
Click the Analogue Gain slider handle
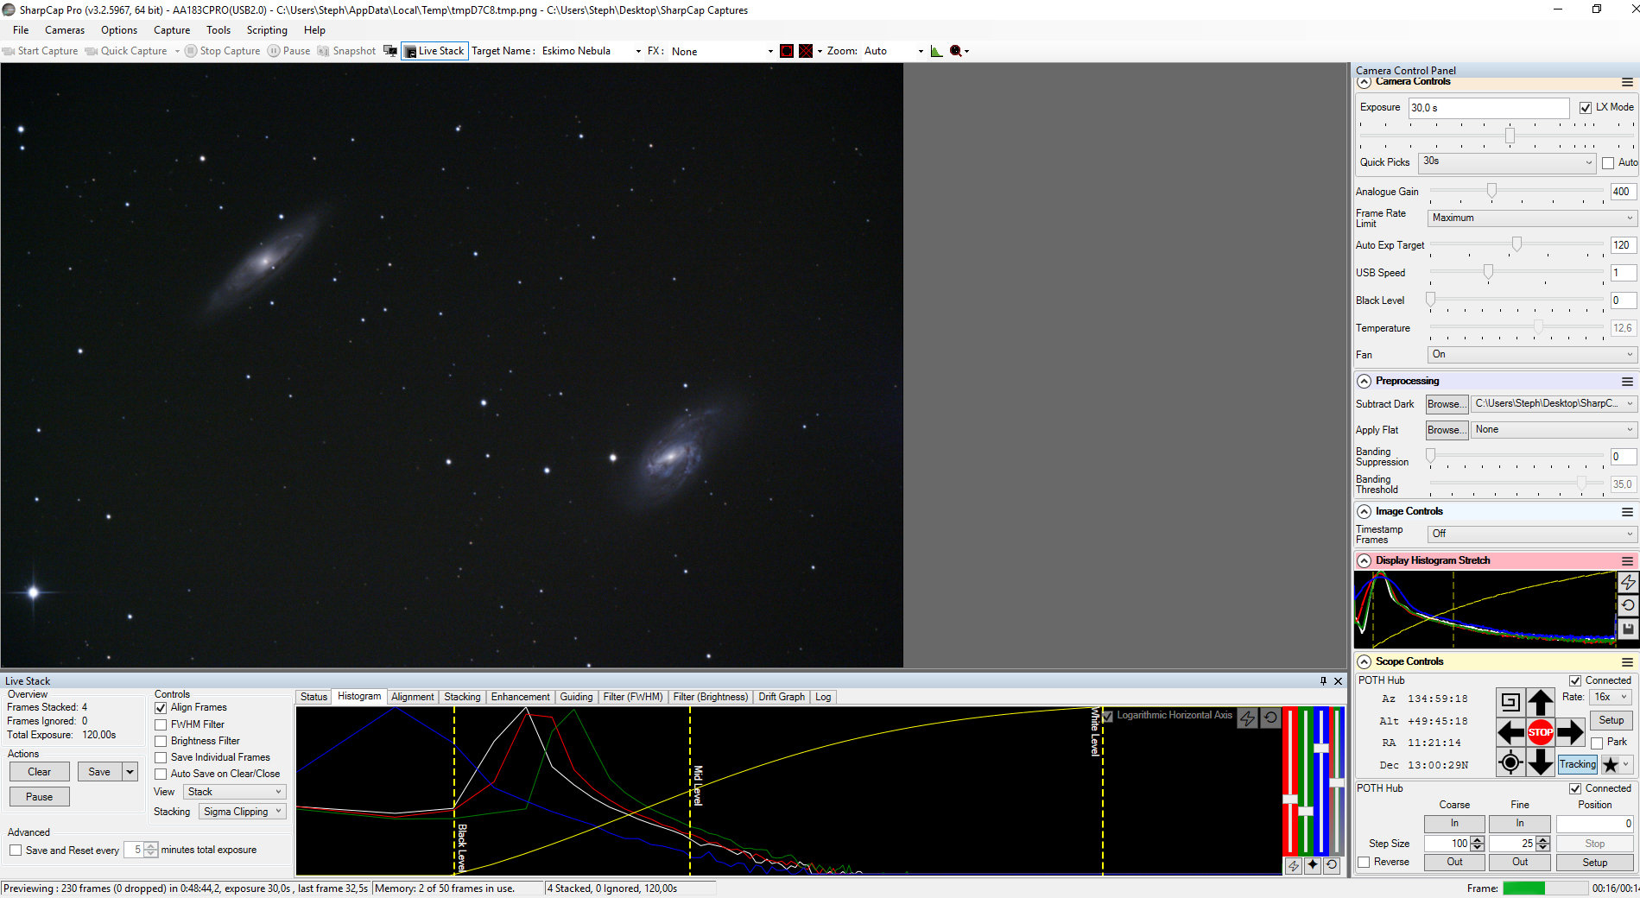point(1491,191)
